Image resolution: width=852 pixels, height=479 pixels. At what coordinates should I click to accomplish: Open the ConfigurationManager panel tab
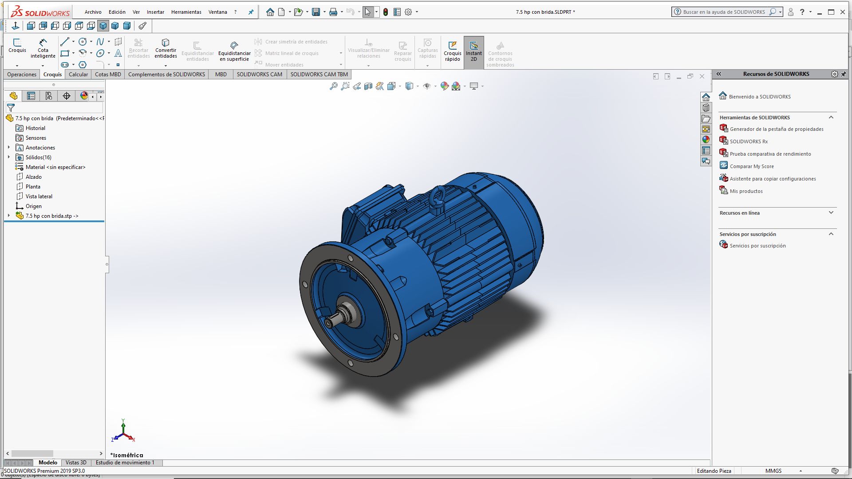pos(49,96)
